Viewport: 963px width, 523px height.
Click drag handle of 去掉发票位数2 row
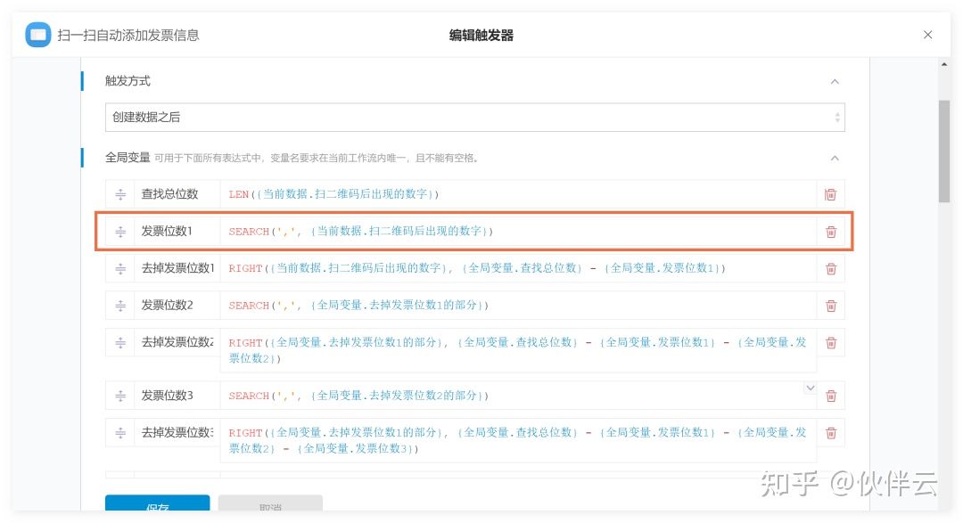click(120, 342)
